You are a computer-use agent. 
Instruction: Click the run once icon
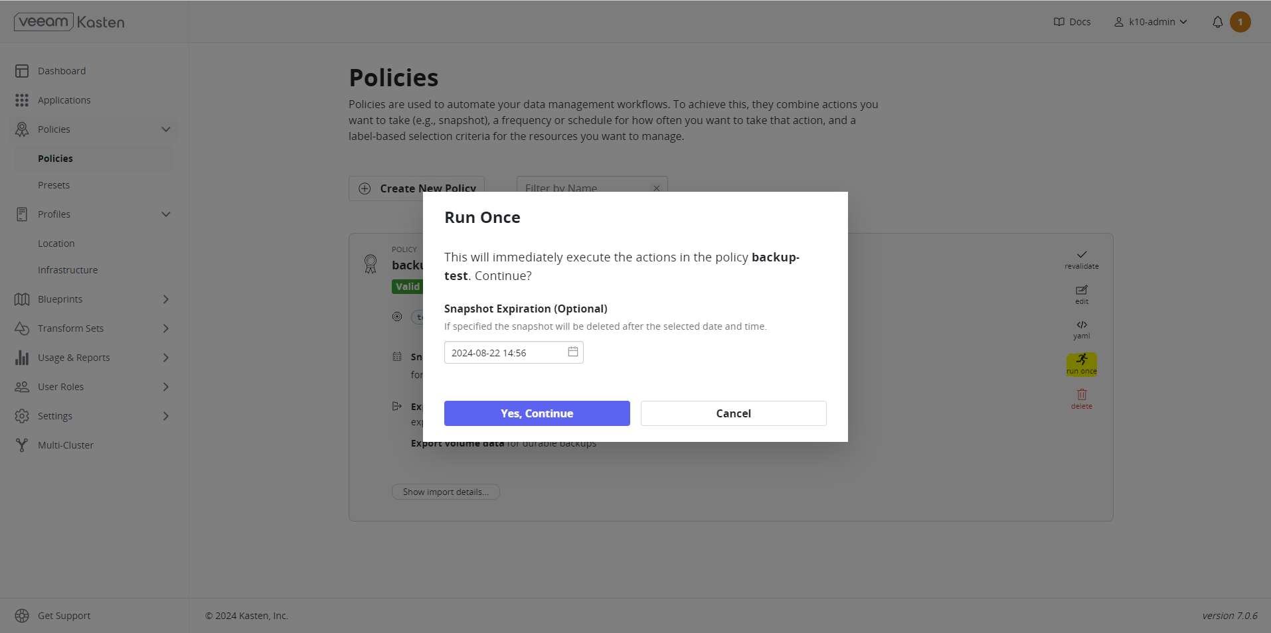[1081, 360]
